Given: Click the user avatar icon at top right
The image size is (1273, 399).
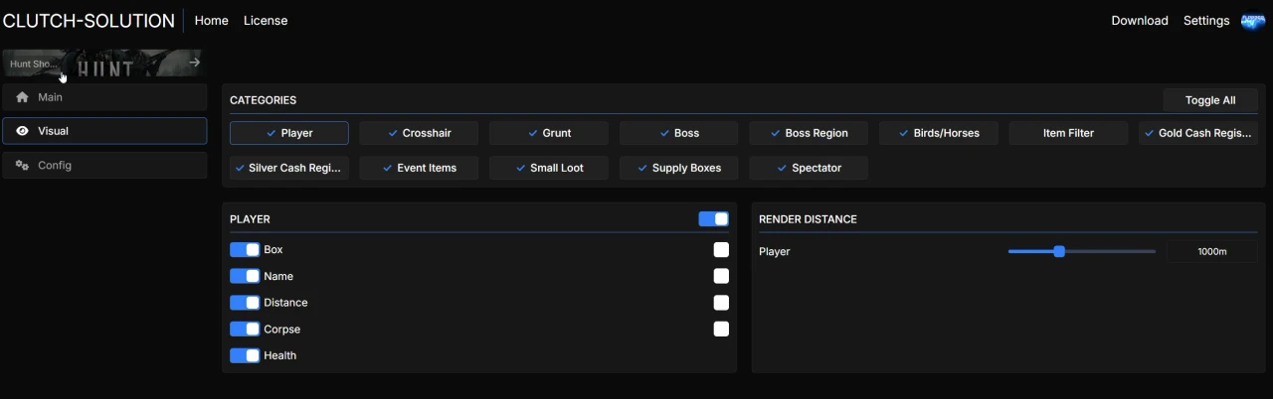Looking at the screenshot, I should (1253, 21).
